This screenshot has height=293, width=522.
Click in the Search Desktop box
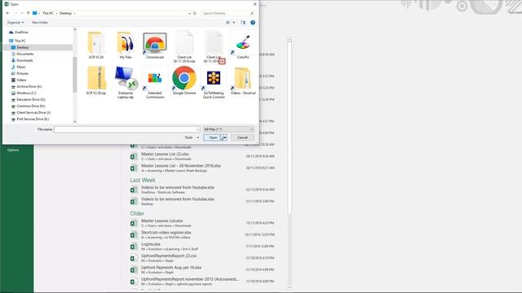click(x=228, y=13)
